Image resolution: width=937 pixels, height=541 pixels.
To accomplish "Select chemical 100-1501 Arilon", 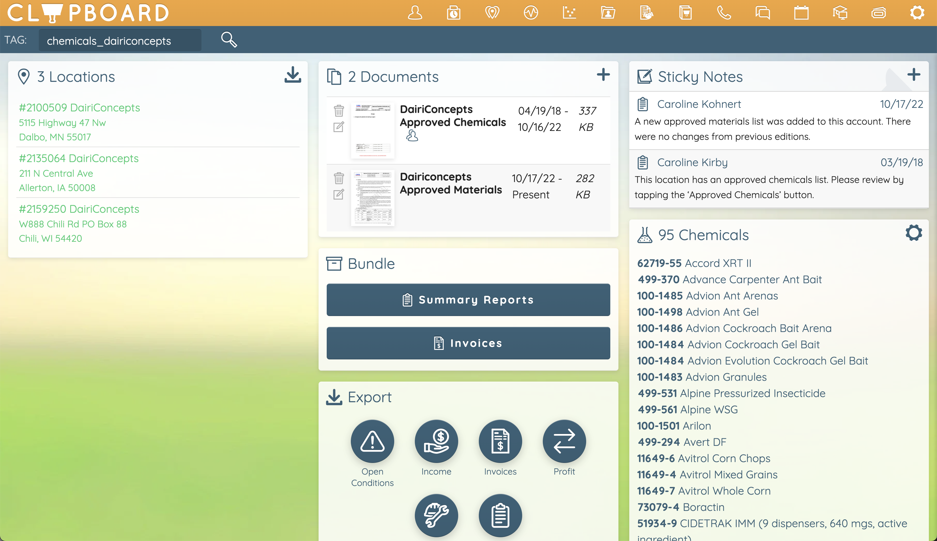I will [674, 426].
